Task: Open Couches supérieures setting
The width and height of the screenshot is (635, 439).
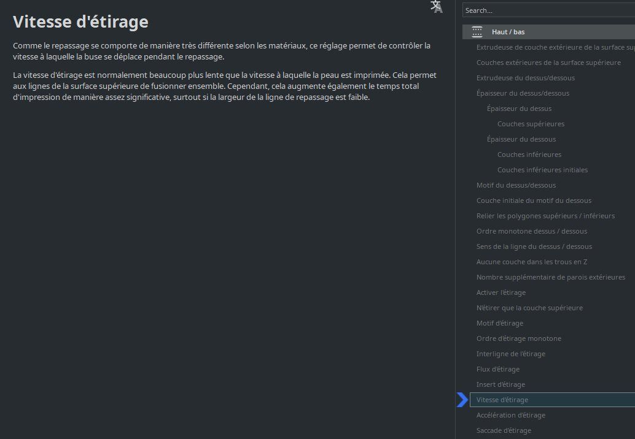Action: pos(531,124)
